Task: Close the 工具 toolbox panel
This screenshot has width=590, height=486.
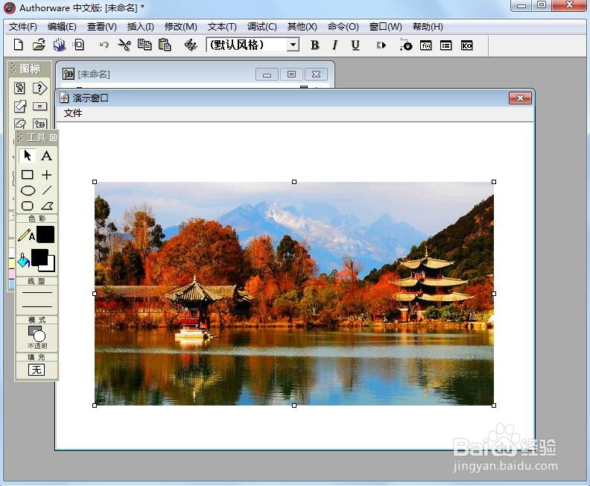Action: click(x=53, y=137)
